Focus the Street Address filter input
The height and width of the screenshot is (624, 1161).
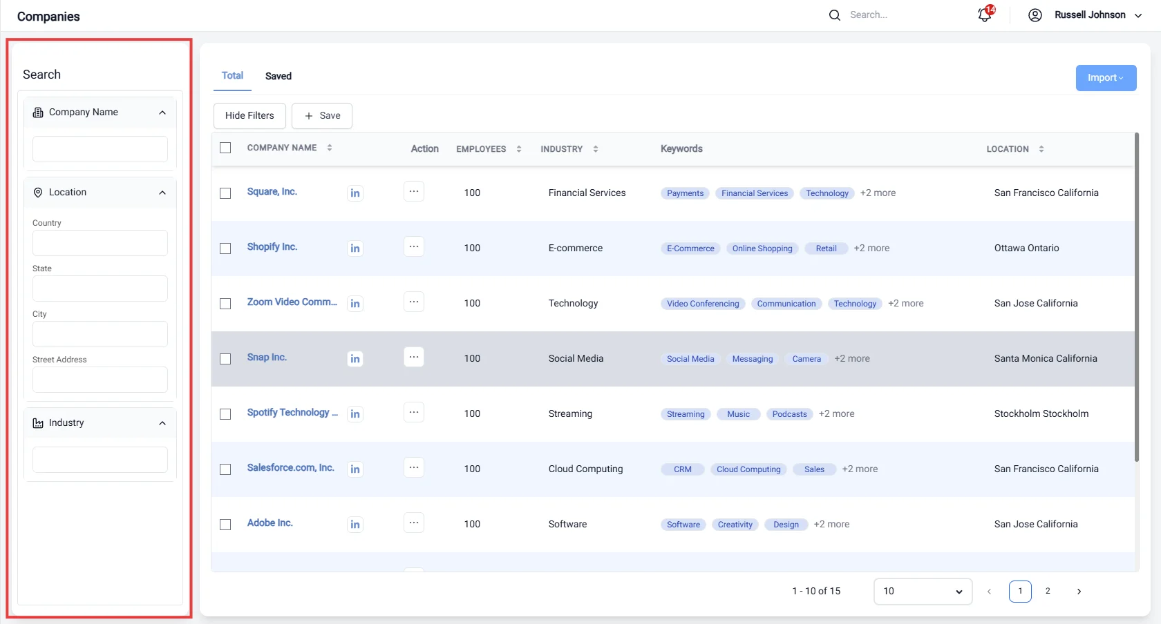[100, 380]
